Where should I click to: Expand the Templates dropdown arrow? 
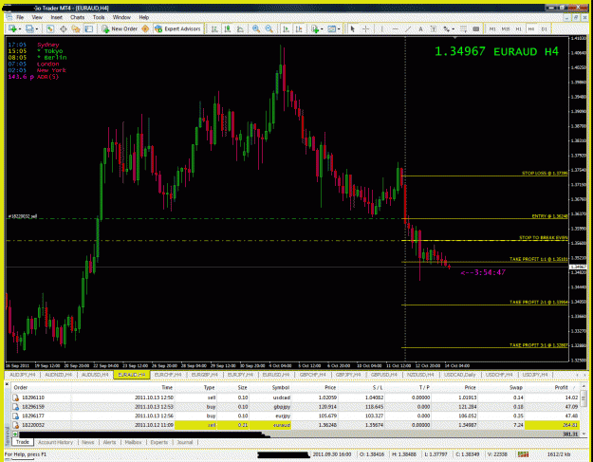[x=339, y=29]
